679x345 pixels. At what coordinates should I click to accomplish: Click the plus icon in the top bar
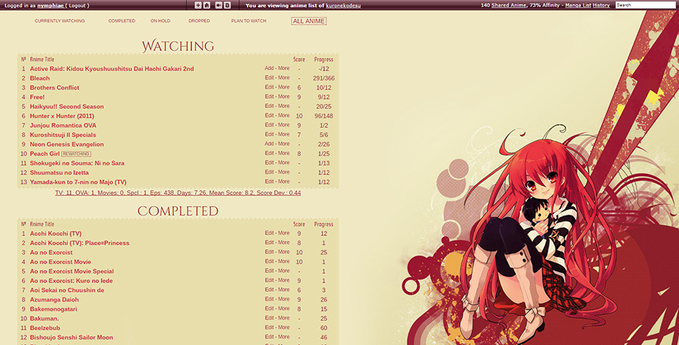click(x=198, y=5)
